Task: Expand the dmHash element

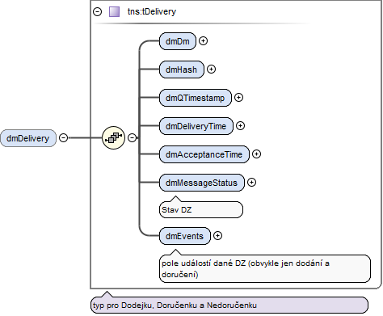Action: pyautogui.click(x=211, y=70)
